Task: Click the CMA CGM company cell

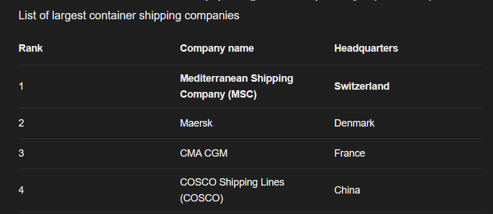Action: pos(203,153)
